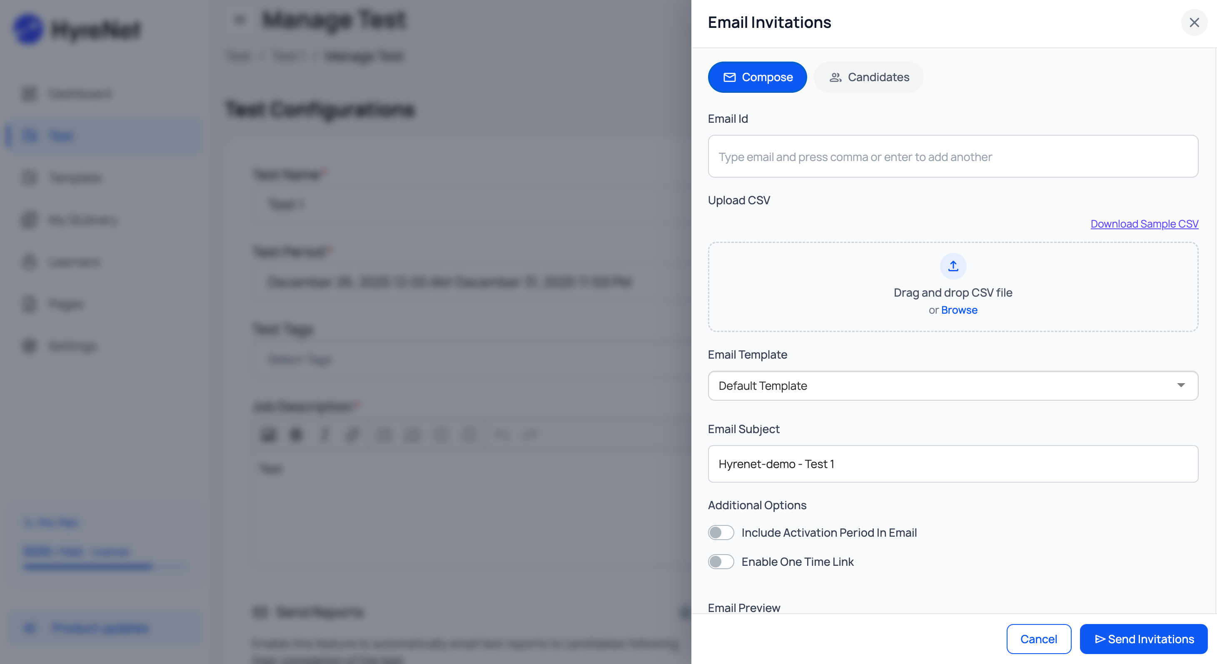1217x664 pixels.
Task: Click the Send Invitations button
Action: point(1143,639)
